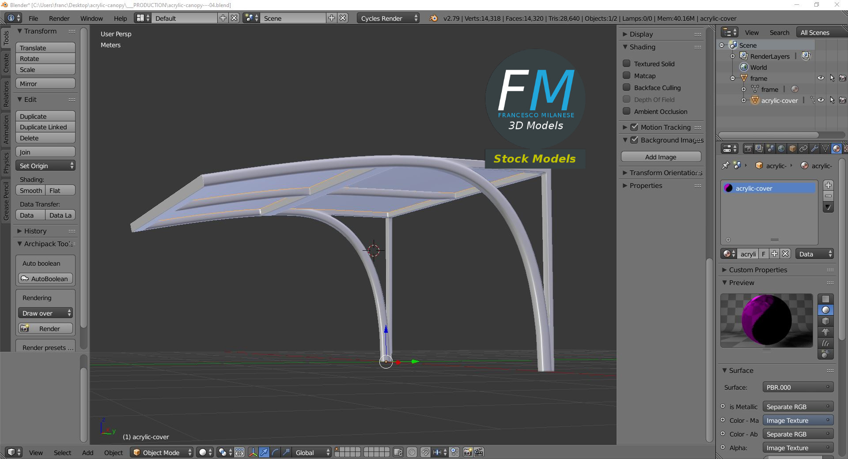Open the Object Mode dropdown
The width and height of the screenshot is (848, 459).
[161, 452]
